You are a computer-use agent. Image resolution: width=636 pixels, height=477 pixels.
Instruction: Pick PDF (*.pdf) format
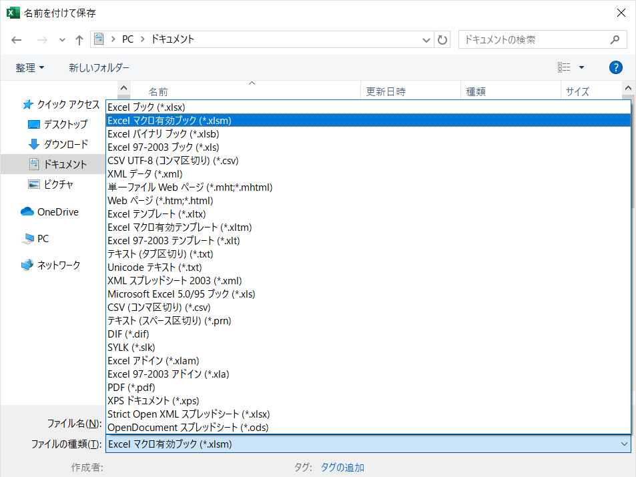(x=368, y=388)
